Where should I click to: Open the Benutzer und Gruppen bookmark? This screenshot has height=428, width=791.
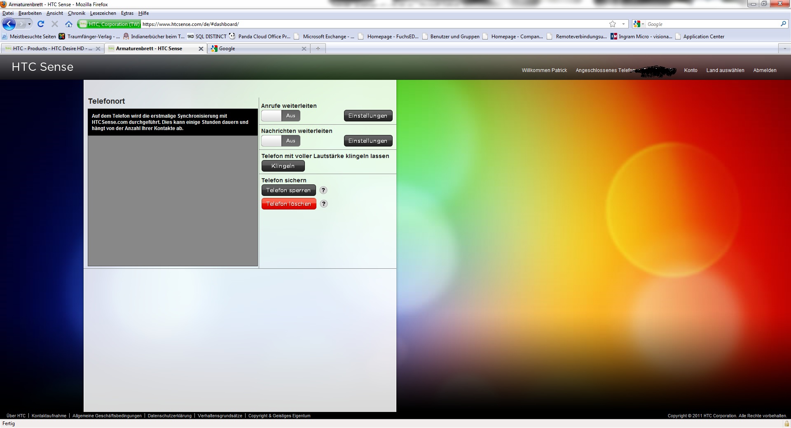coord(451,37)
